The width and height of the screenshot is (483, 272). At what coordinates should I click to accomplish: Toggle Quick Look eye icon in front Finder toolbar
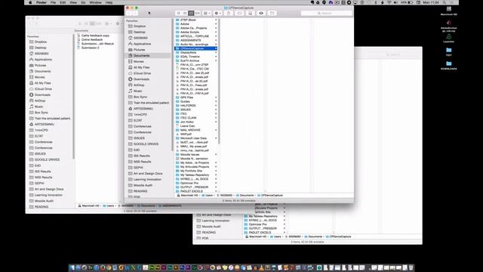point(261,14)
